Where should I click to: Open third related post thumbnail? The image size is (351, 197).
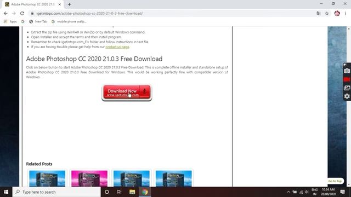pos(132,178)
